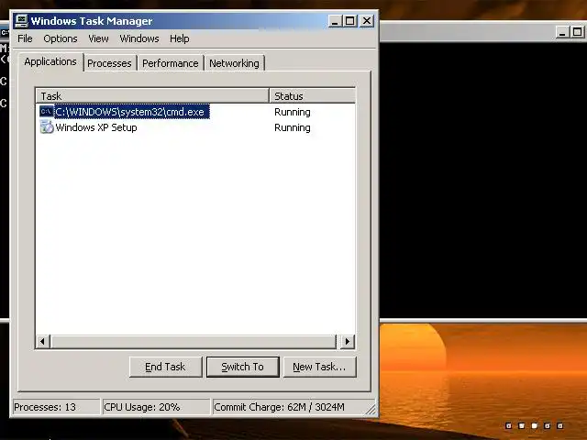Open the Windows menu
587x440 pixels.
point(139,38)
